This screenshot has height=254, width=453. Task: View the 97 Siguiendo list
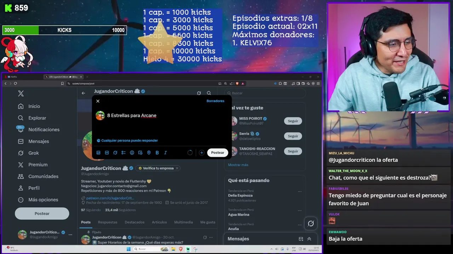(x=91, y=210)
